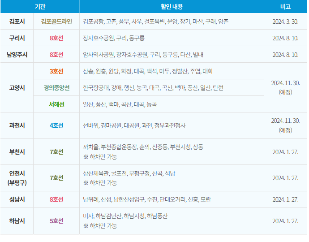The width and height of the screenshot is (309, 242).
Task: Select the 과천시 row label
Action: pos(17,125)
